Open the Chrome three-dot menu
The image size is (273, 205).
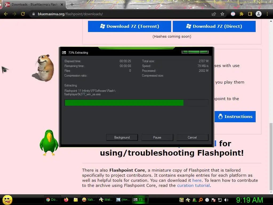point(267,14)
